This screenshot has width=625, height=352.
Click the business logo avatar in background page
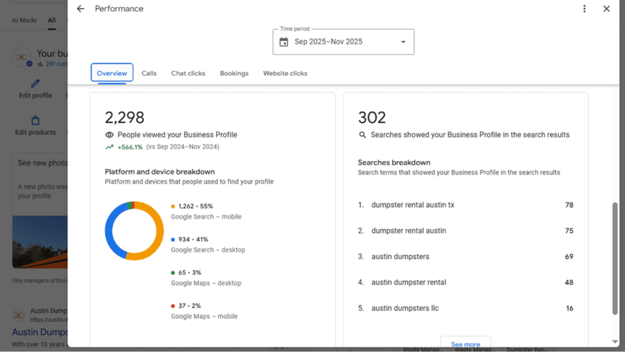[22, 58]
